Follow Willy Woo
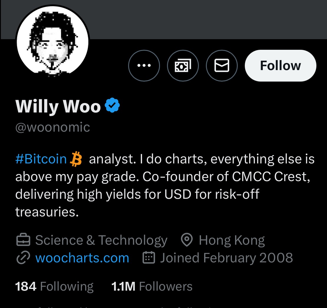Screen dimensions: 327x308 (280, 65)
